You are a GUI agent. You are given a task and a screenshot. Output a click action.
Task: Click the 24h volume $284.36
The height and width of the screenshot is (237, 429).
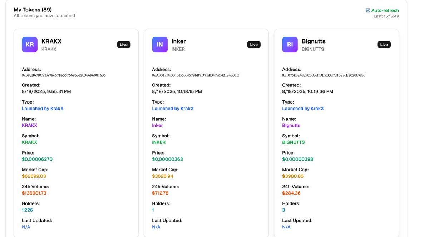[291, 193]
